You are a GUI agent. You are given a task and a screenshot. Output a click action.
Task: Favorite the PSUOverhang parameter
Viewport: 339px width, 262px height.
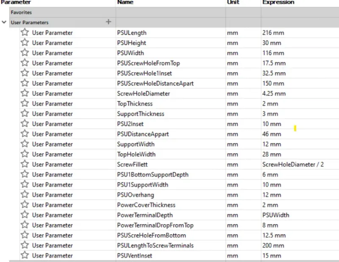25,194
